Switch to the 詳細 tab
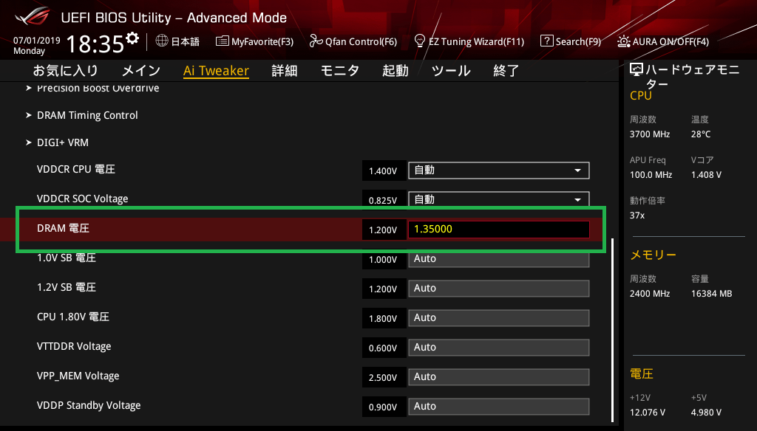The image size is (757, 431). [285, 71]
